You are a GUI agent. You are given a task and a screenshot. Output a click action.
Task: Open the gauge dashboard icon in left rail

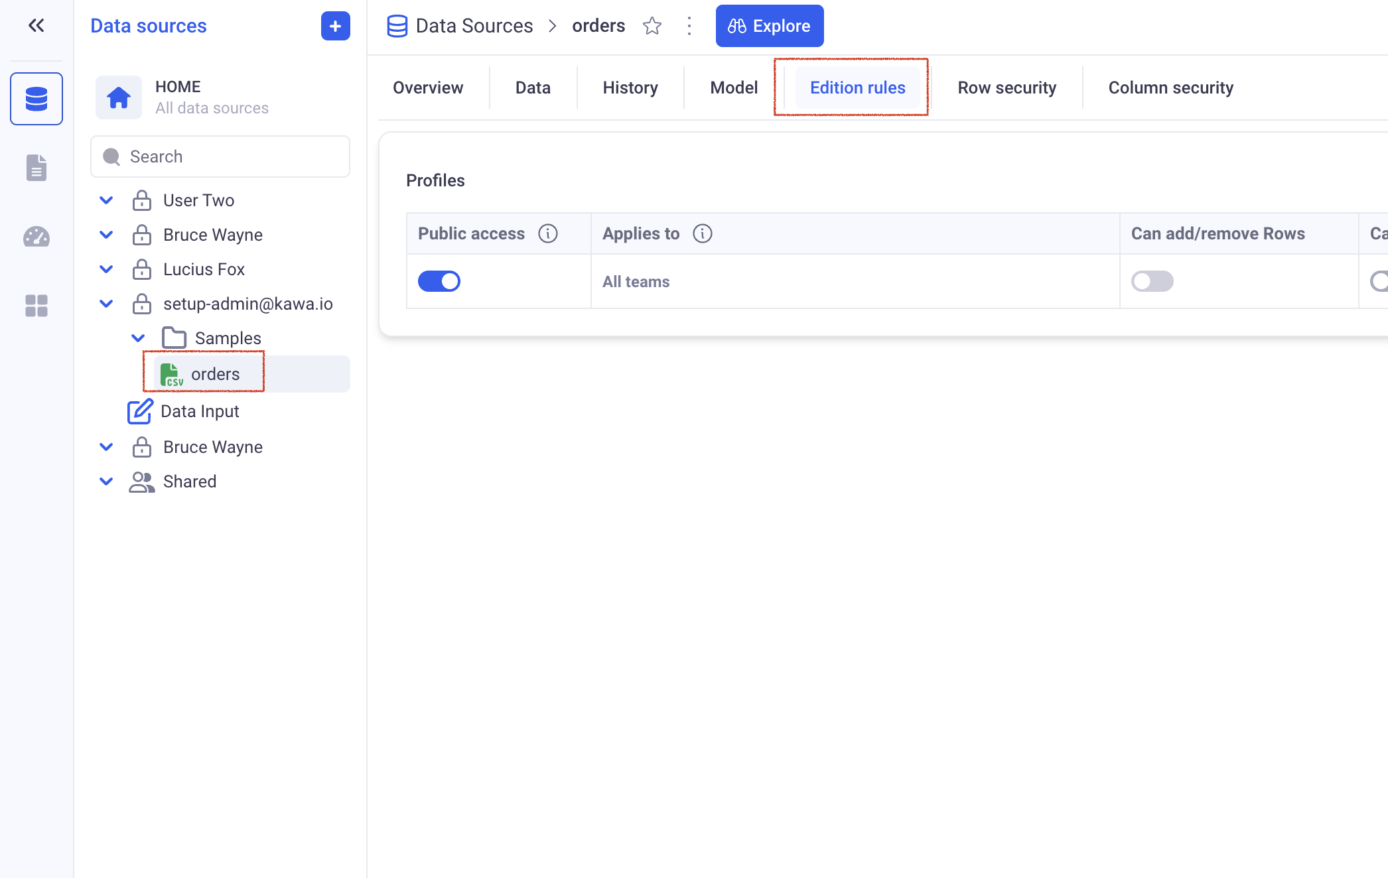click(36, 237)
